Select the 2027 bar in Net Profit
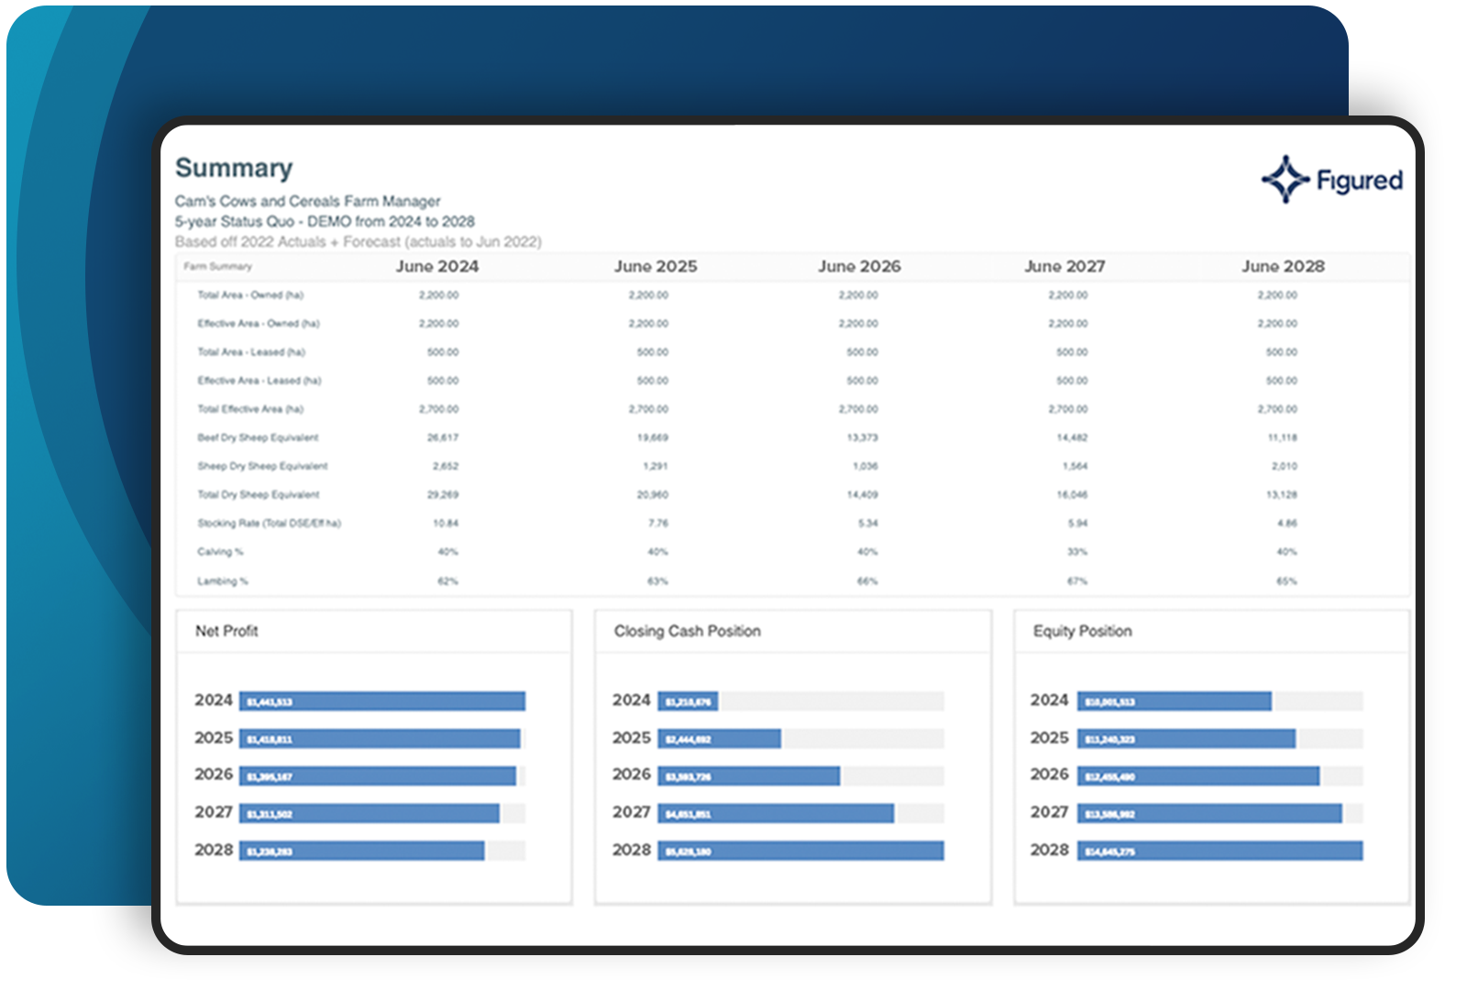The width and height of the screenshot is (1467, 990). (370, 813)
